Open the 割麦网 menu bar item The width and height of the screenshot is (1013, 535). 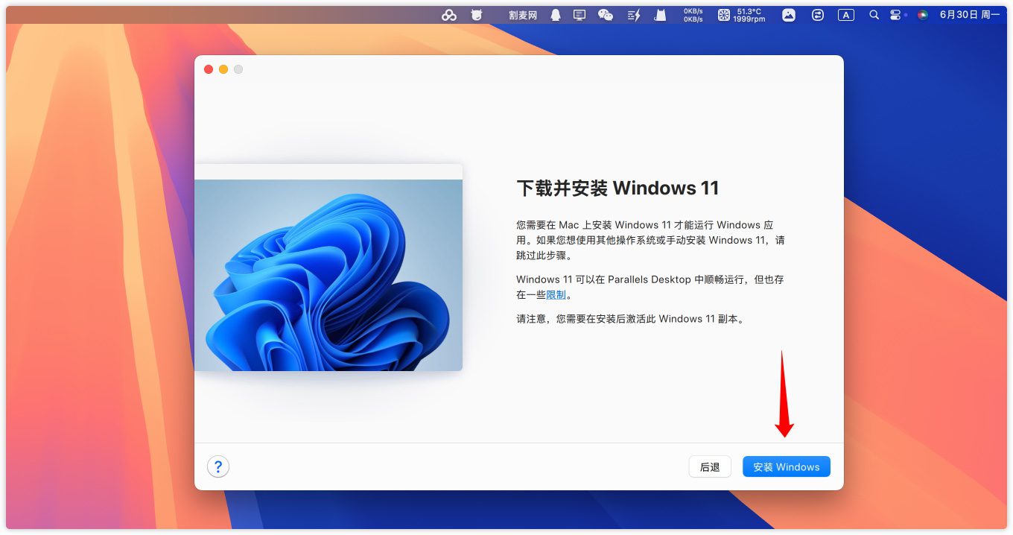[523, 15]
